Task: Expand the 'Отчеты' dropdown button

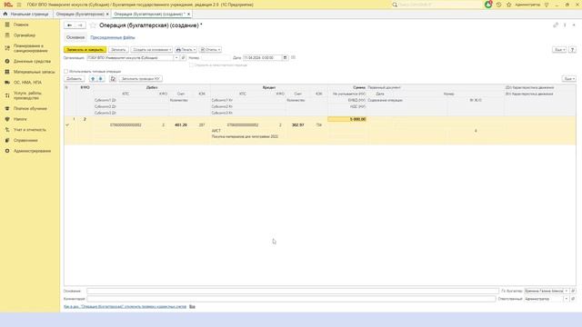Action: point(210,49)
